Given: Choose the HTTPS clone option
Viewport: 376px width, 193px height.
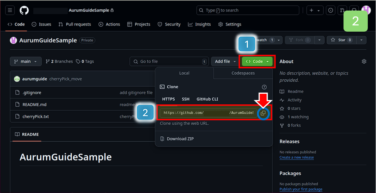Looking at the screenshot, I should point(168,99).
